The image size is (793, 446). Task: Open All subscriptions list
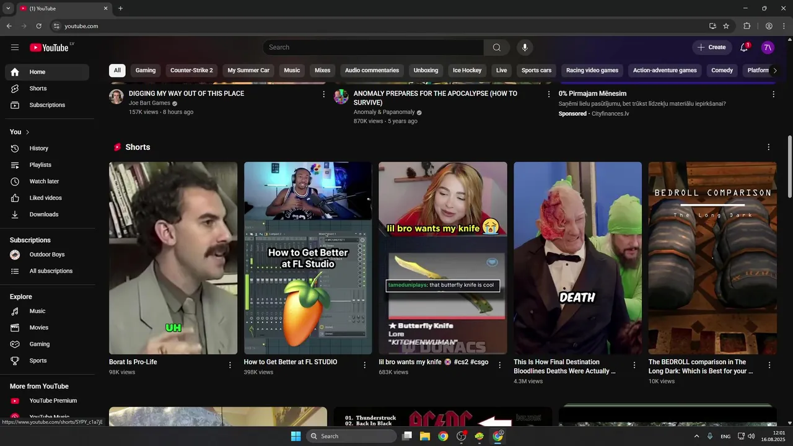(47, 271)
